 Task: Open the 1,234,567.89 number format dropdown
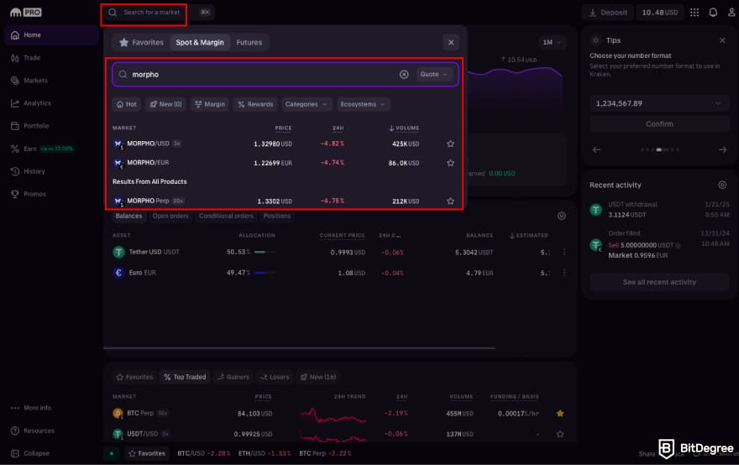point(659,103)
